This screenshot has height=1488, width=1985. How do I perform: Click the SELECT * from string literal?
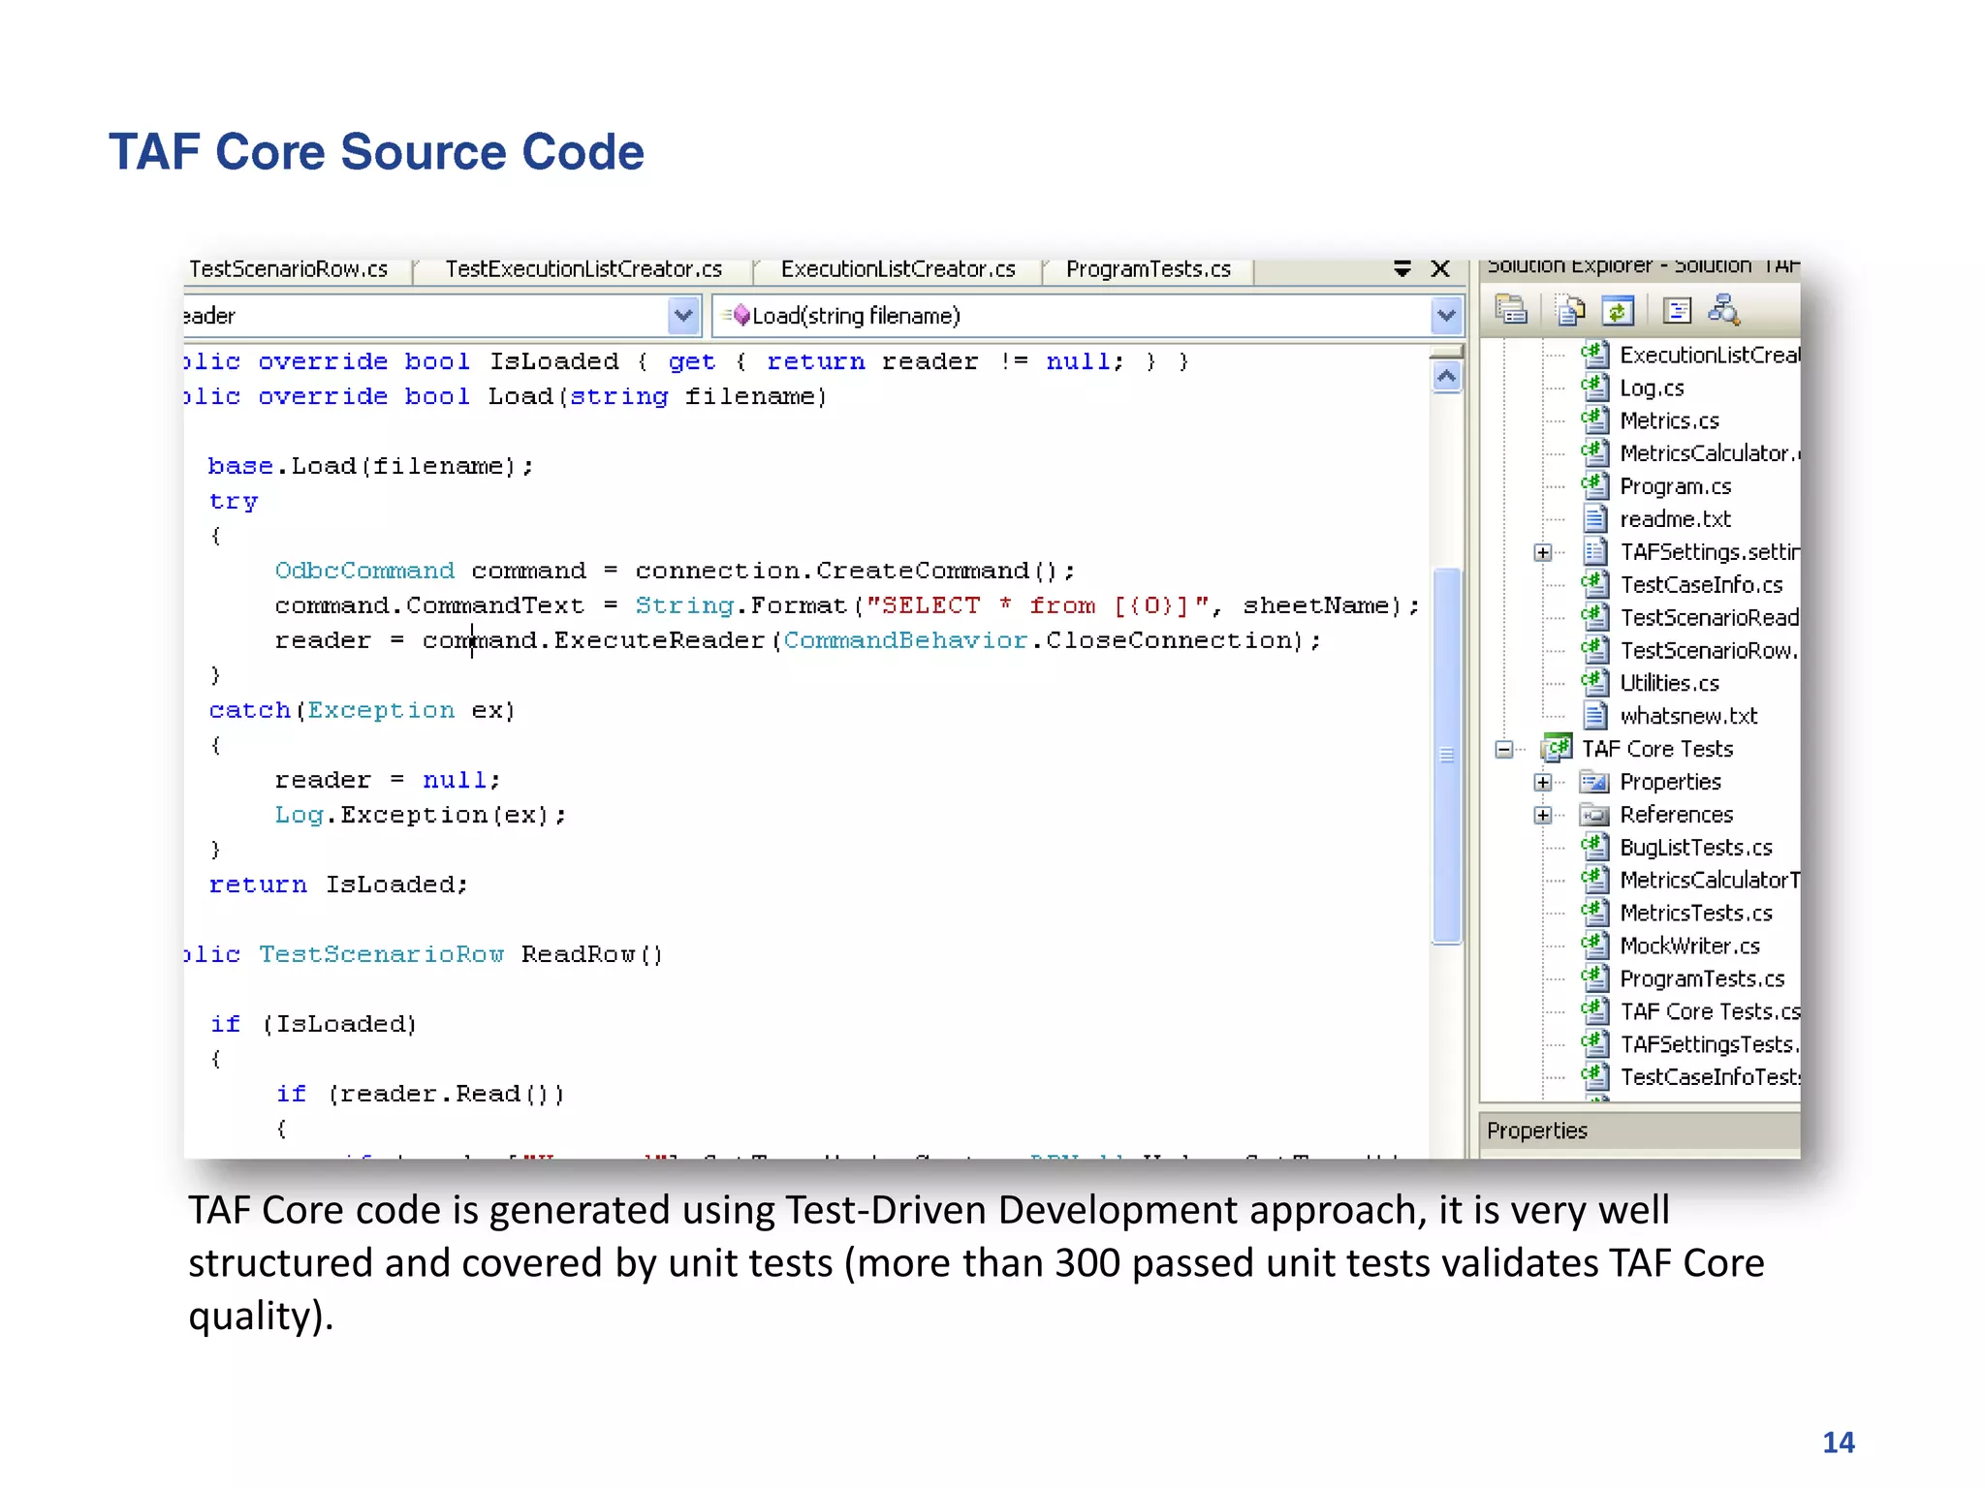pyautogui.click(x=1038, y=605)
